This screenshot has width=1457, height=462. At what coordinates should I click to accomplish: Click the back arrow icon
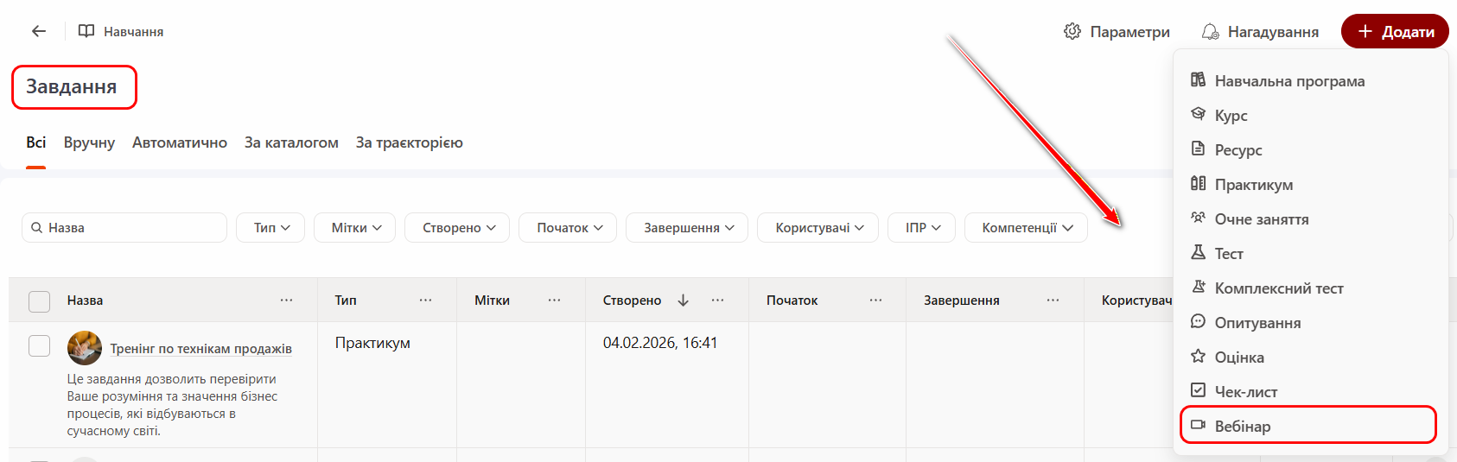click(x=39, y=32)
